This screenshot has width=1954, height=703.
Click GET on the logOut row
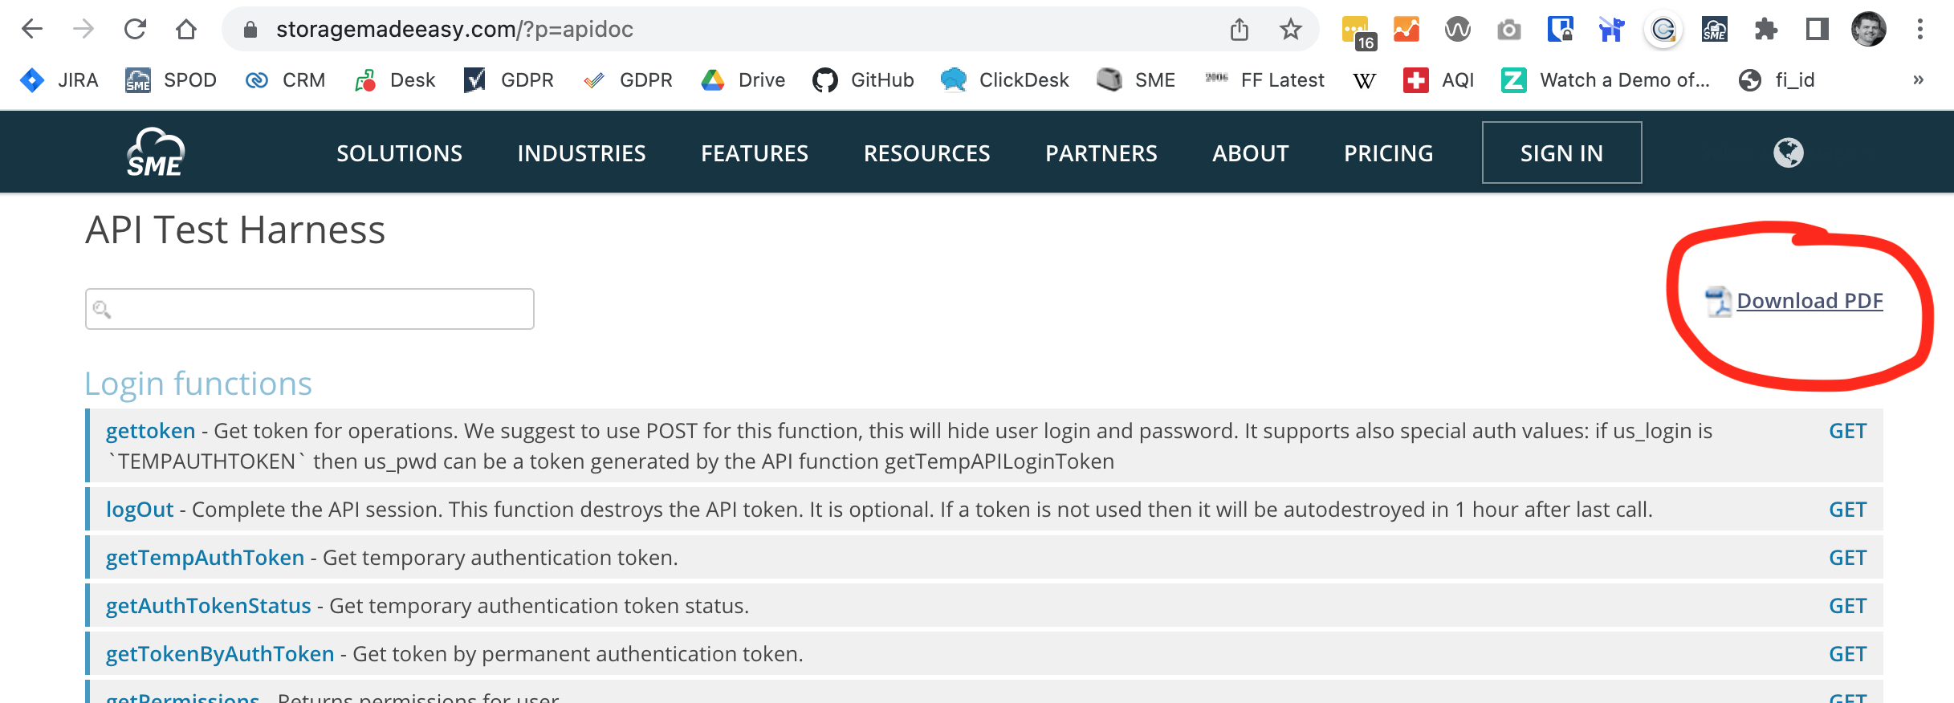click(x=1847, y=510)
